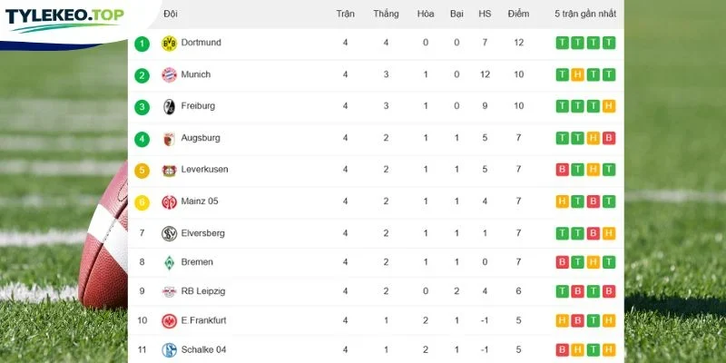
Task: Click the HS column header
Action: pyautogui.click(x=485, y=14)
